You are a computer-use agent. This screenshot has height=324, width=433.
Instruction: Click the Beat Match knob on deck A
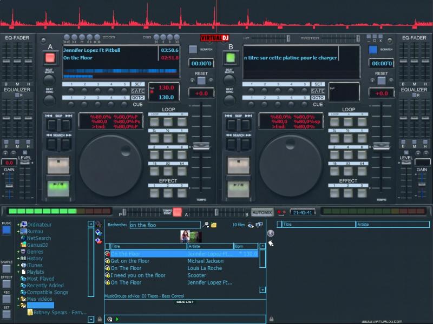tap(50, 80)
